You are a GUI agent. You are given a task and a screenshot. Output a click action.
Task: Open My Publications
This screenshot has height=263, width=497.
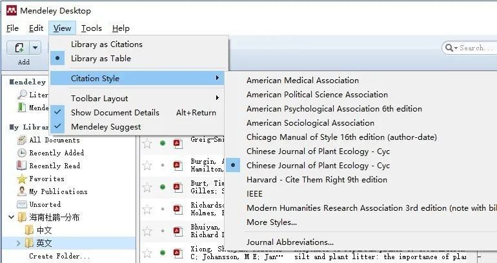point(52,192)
